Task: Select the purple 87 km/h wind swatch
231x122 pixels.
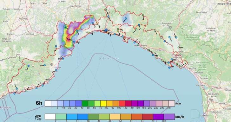Action: click(x=158, y=117)
